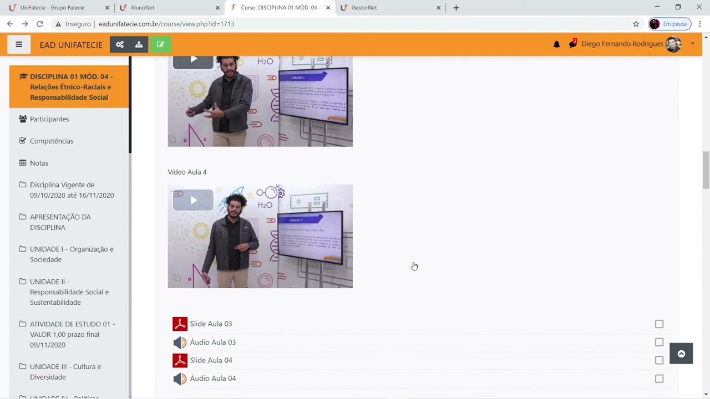Close the AlunoNet tab
This screenshot has width=710, height=399.
click(x=217, y=8)
